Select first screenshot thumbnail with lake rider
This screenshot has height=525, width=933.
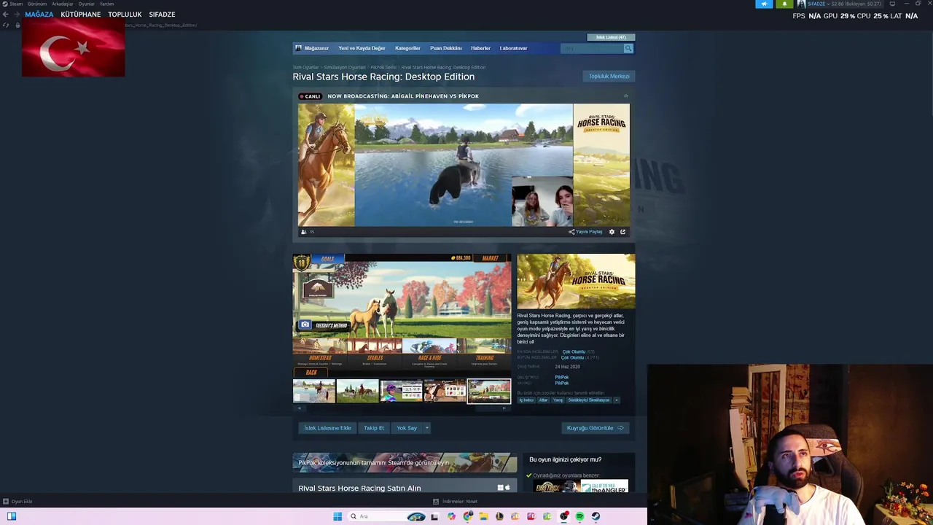pyautogui.click(x=314, y=392)
